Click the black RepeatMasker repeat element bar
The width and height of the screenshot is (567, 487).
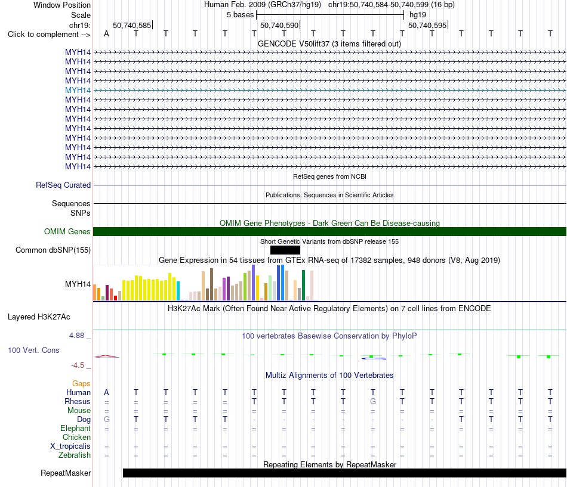coord(344,473)
